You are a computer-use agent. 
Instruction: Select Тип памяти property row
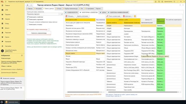click(144, 37)
